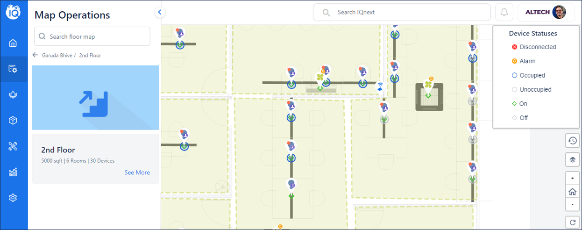Open the wrench and screwdriver maintenance icon
The width and height of the screenshot is (582, 230).
point(13,146)
